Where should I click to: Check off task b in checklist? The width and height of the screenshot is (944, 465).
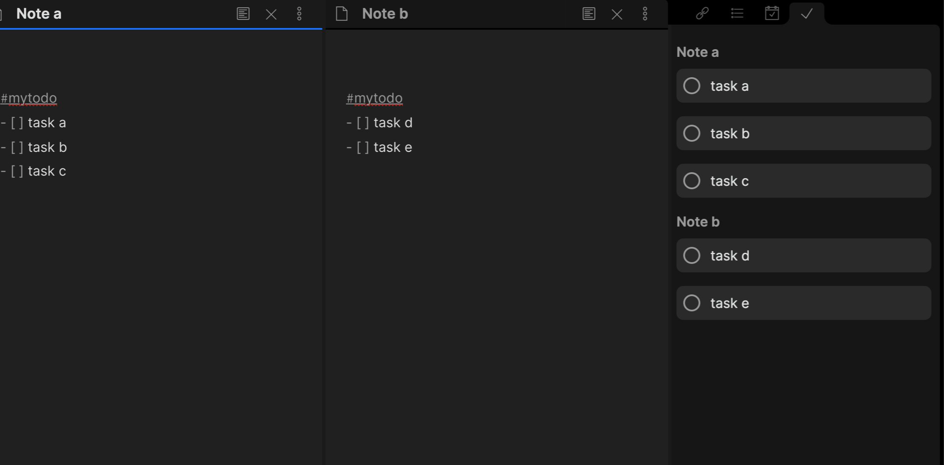692,133
